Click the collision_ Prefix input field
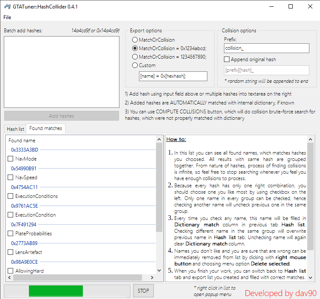This screenshot has height=299, width=320. click(x=266, y=48)
